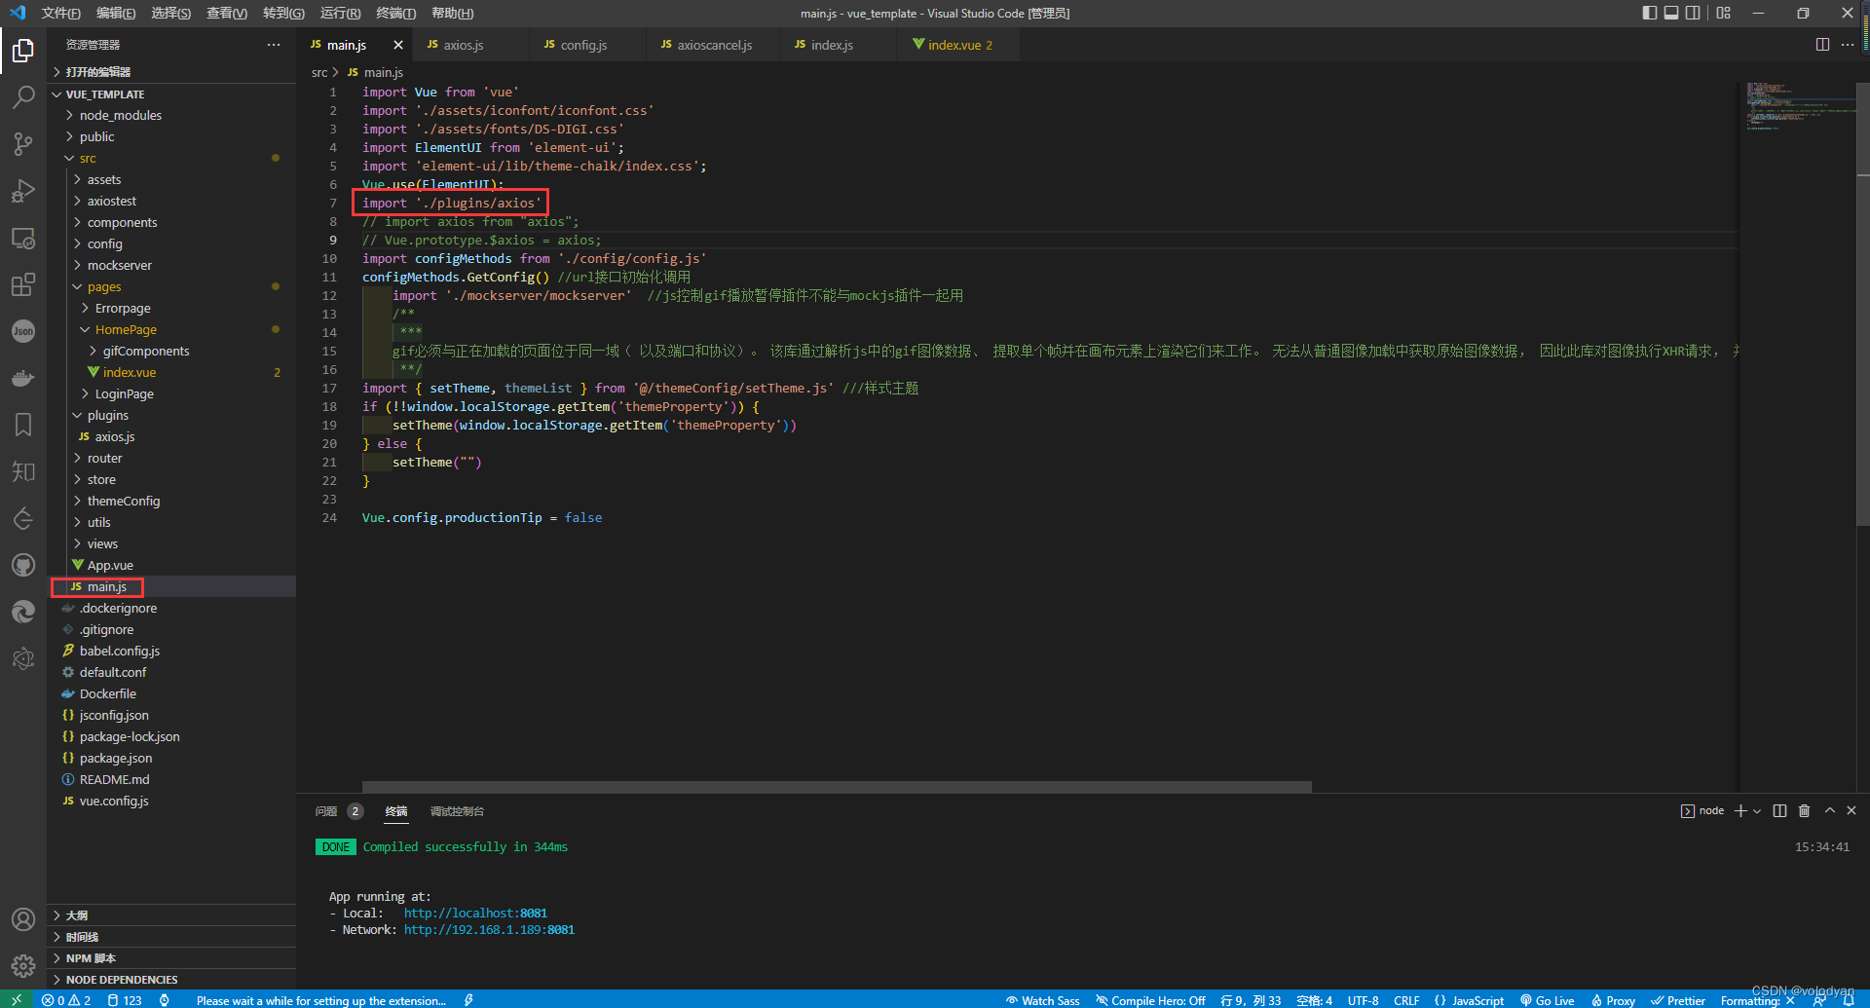This screenshot has width=1870, height=1008.
Task: Open the Explorer view in activity bar
Action: coord(23,50)
